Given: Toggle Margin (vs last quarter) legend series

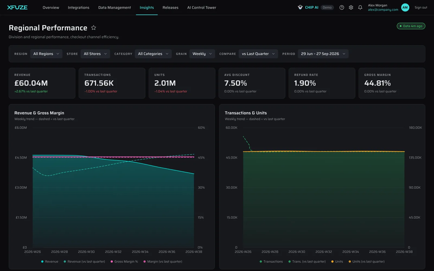Looking at the screenshot, I should 163,262.
